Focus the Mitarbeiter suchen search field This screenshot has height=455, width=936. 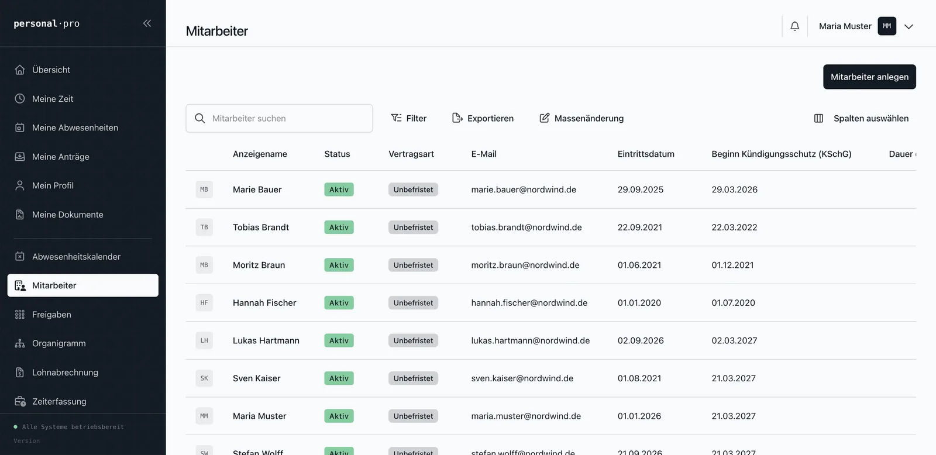point(279,118)
